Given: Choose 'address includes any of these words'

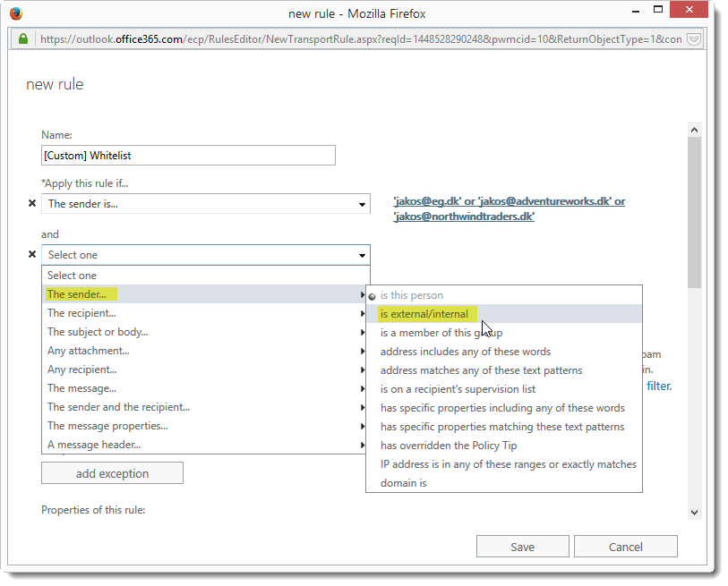Looking at the screenshot, I should point(504,352).
